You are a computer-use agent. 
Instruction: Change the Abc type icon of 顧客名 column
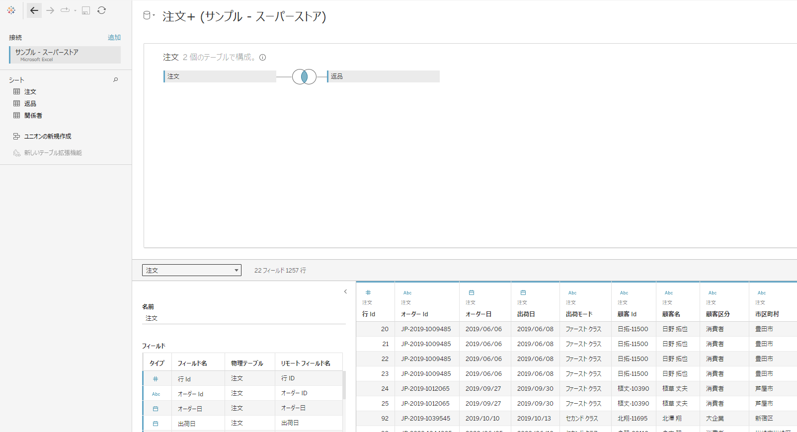click(x=669, y=293)
